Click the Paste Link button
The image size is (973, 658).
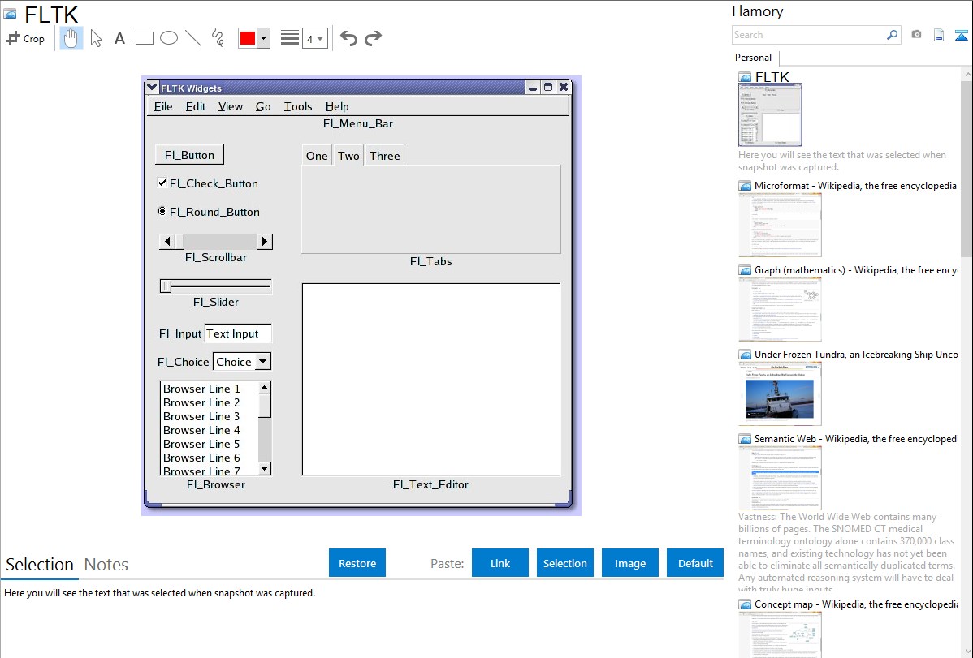pos(500,563)
